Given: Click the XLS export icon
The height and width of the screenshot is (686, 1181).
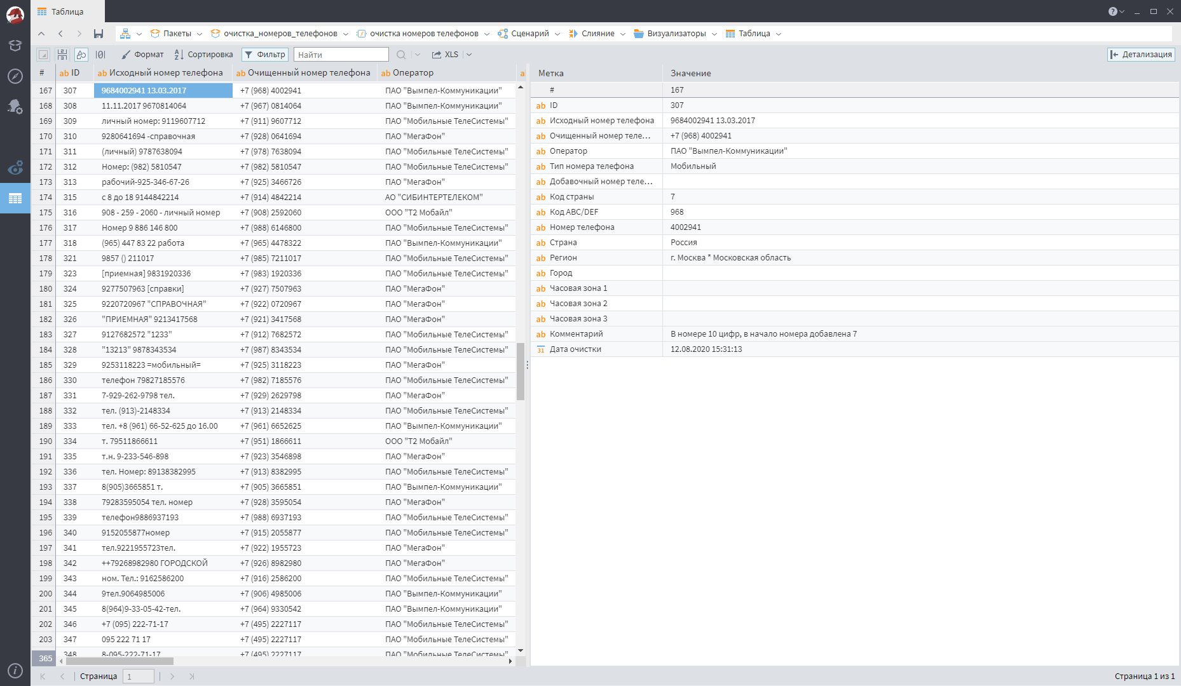Looking at the screenshot, I should tap(446, 55).
